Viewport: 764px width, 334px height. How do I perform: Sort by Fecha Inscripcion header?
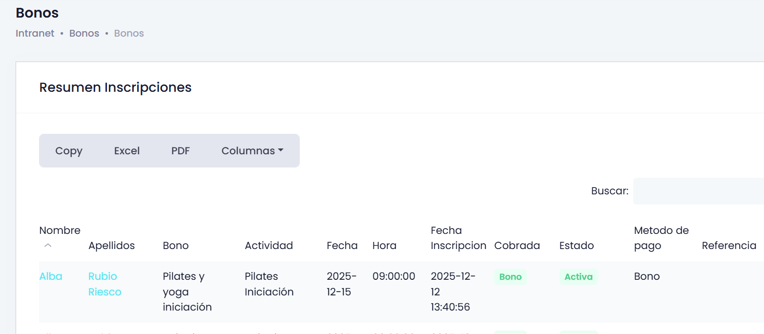coord(458,238)
